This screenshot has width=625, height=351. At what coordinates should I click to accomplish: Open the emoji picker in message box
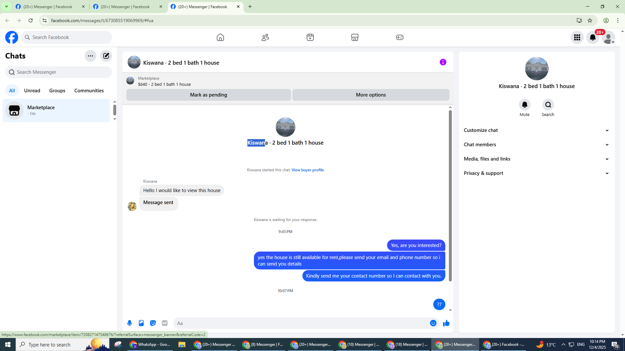[433, 323]
